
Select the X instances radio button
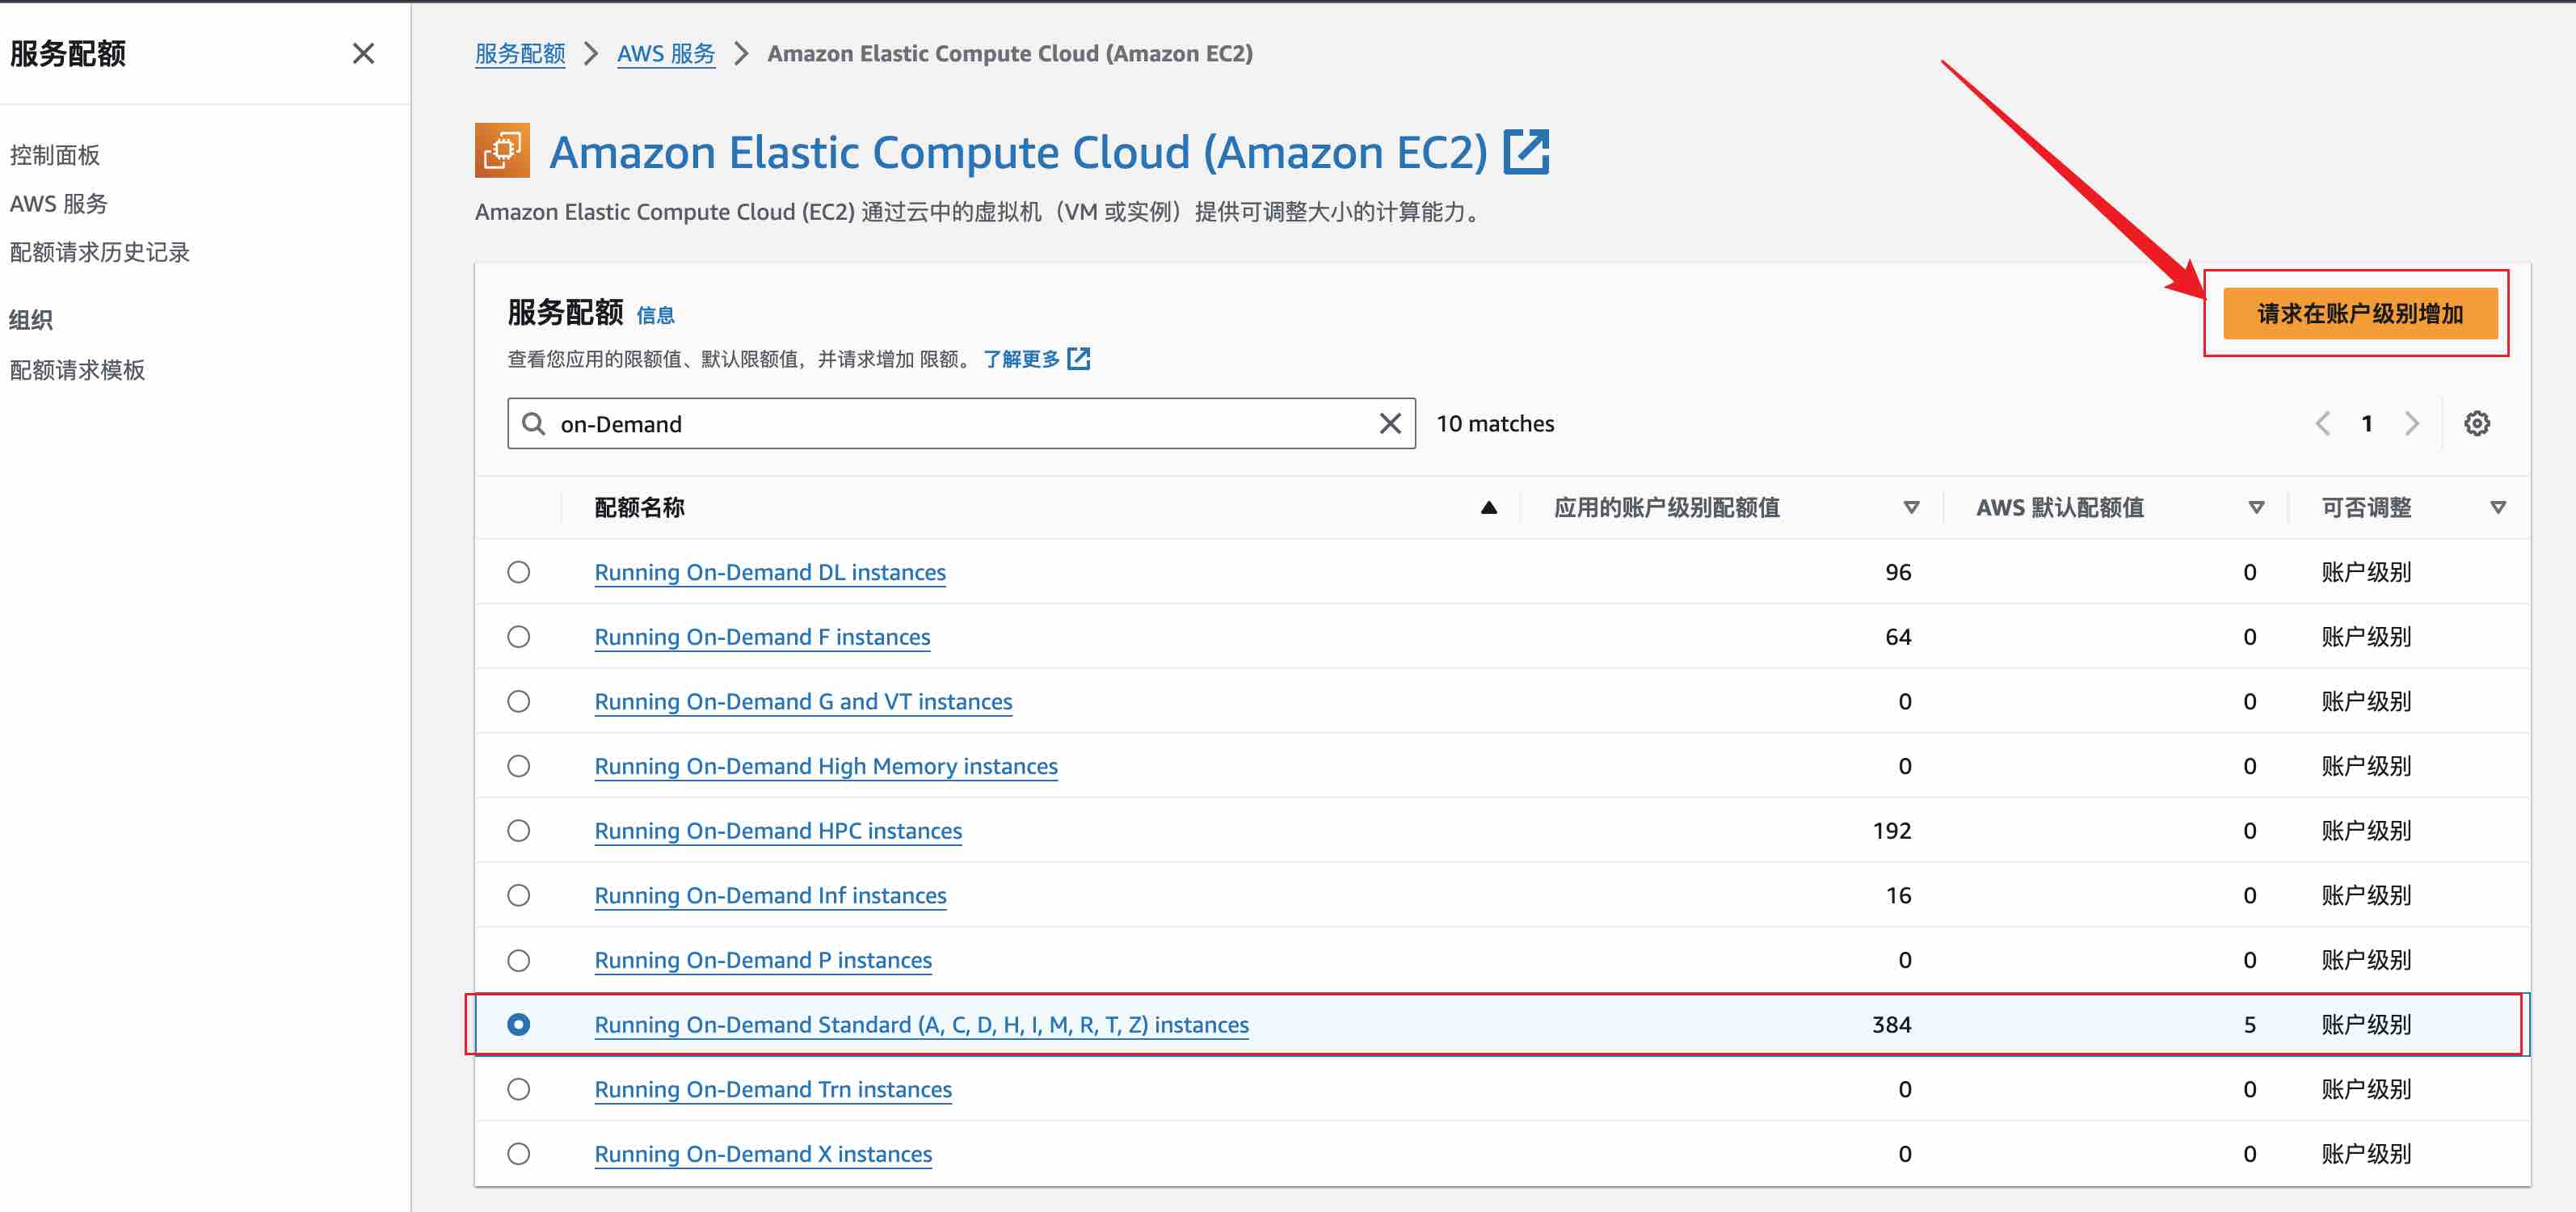point(518,1154)
